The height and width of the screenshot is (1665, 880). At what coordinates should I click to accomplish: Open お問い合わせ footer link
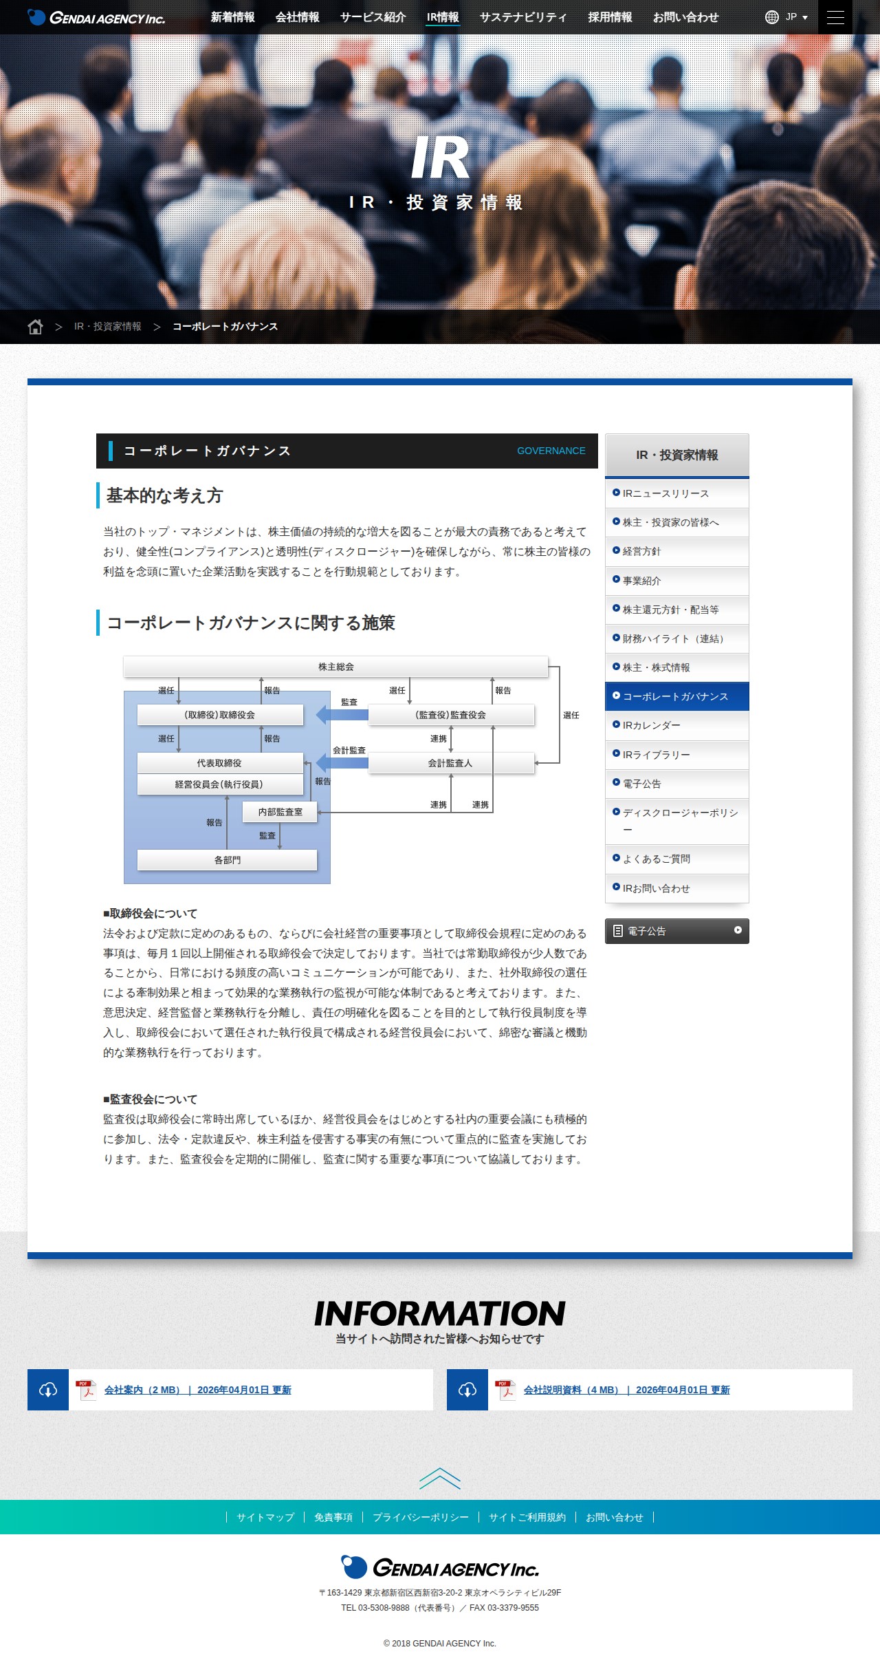(615, 1517)
